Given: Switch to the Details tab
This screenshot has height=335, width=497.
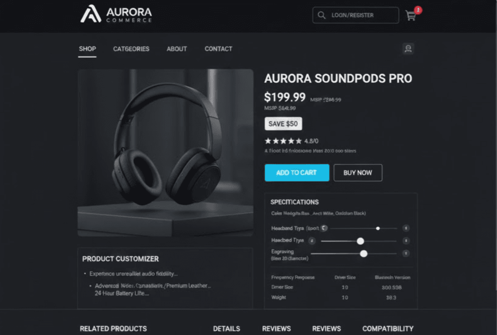Looking at the screenshot, I should tap(226, 329).
